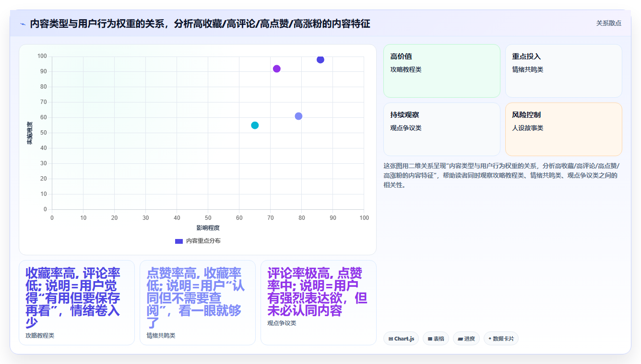Click the 攻略教程类 caption under first insight card

(40, 336)
